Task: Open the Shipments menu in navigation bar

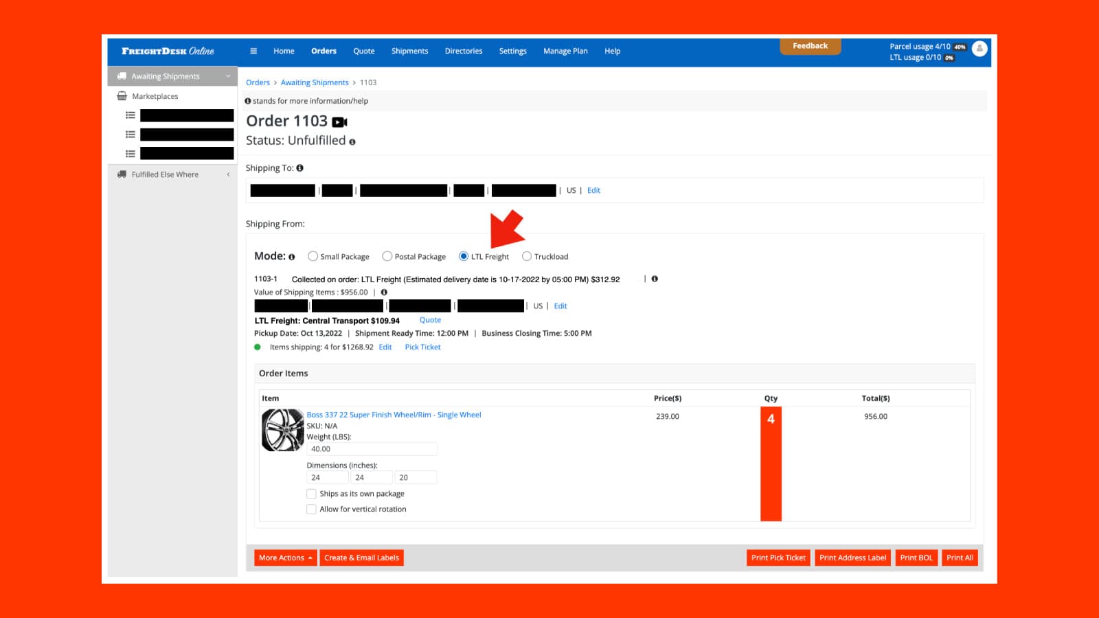Action: point(409,51)
